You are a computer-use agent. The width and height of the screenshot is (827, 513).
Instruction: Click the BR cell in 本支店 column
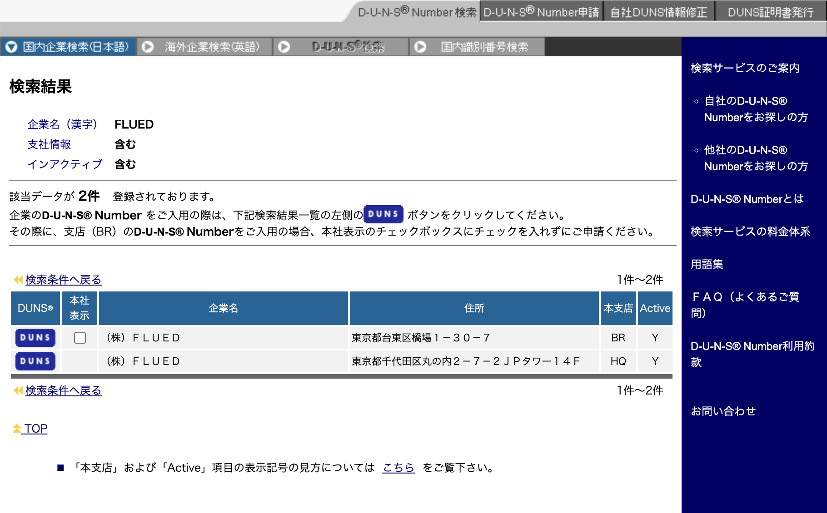(x=618, y=338)
